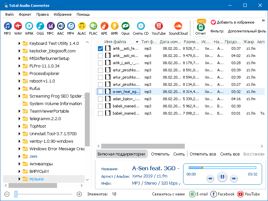
Task: Check the artik__asti_mi file checkbox
Action: pos(100,56)
